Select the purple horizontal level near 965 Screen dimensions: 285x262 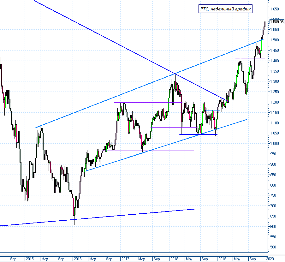148,151
